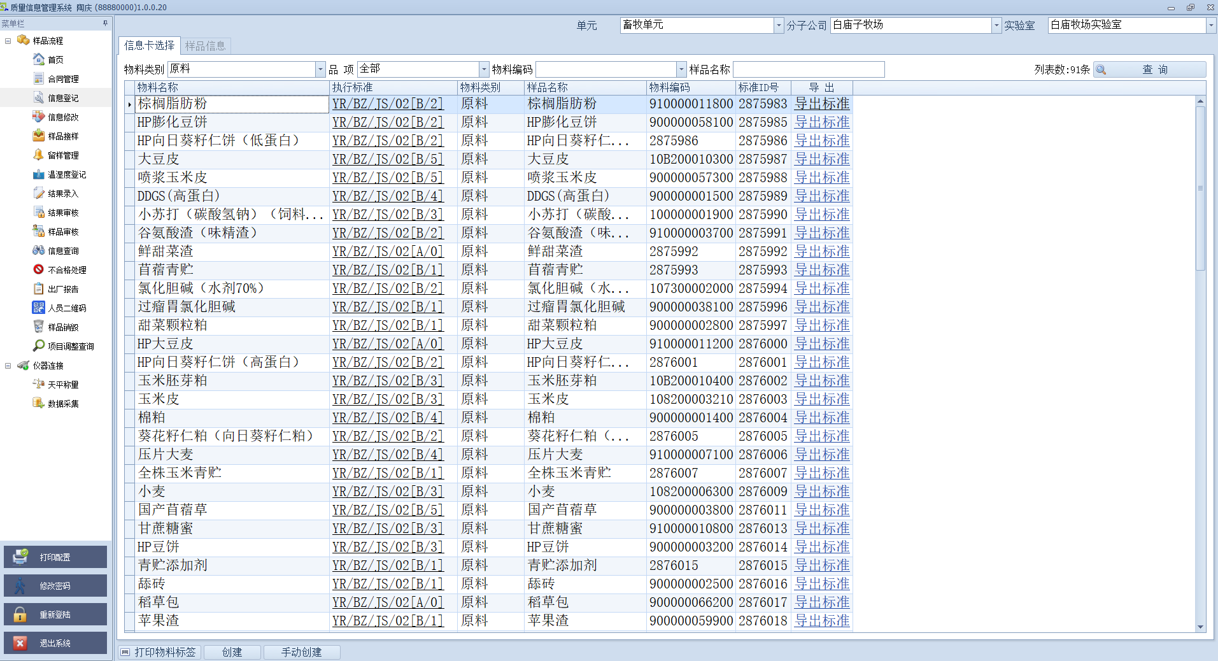The image size is (1218, 661).
Task: Open the 物料类别 dropdown arrow
Action: (320, 69)
